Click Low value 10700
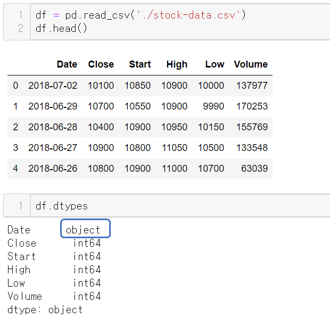 click(x=211, y=169)
